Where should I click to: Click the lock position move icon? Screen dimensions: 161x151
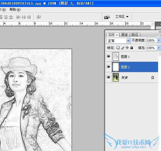(127, 48)
